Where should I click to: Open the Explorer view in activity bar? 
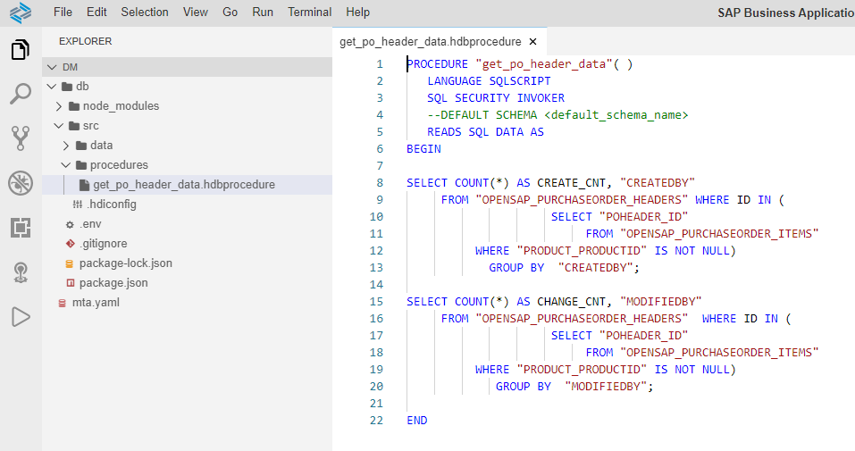[21, 50]
